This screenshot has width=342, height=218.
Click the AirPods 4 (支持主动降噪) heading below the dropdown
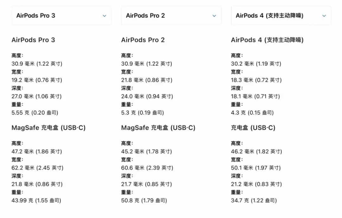(267, 40)
